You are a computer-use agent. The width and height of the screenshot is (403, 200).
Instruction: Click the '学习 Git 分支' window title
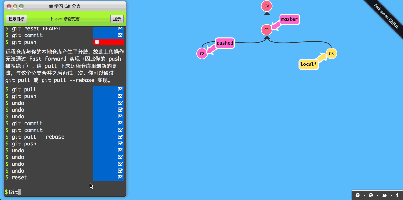(x=67, y=6)
